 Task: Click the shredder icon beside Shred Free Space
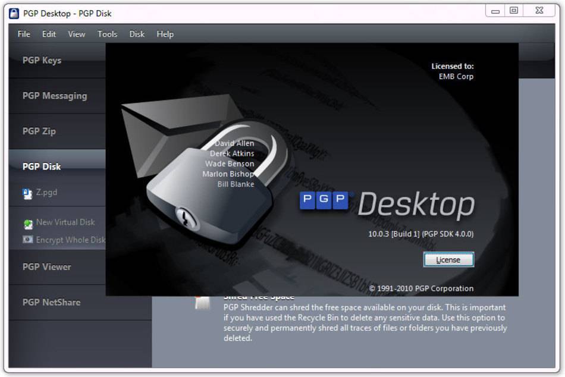tap(202, 301)
